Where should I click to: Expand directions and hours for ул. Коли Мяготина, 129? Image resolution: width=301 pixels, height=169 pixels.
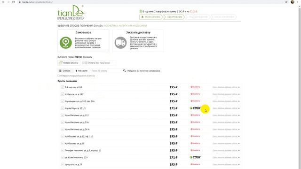[226, 158]
